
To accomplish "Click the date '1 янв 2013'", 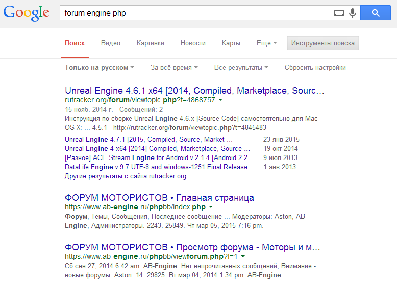I will click(x=280, y=167).
